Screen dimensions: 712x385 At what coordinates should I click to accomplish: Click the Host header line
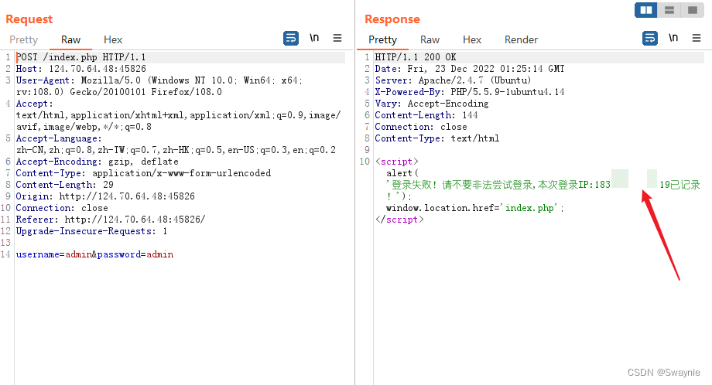click(80, 69)
